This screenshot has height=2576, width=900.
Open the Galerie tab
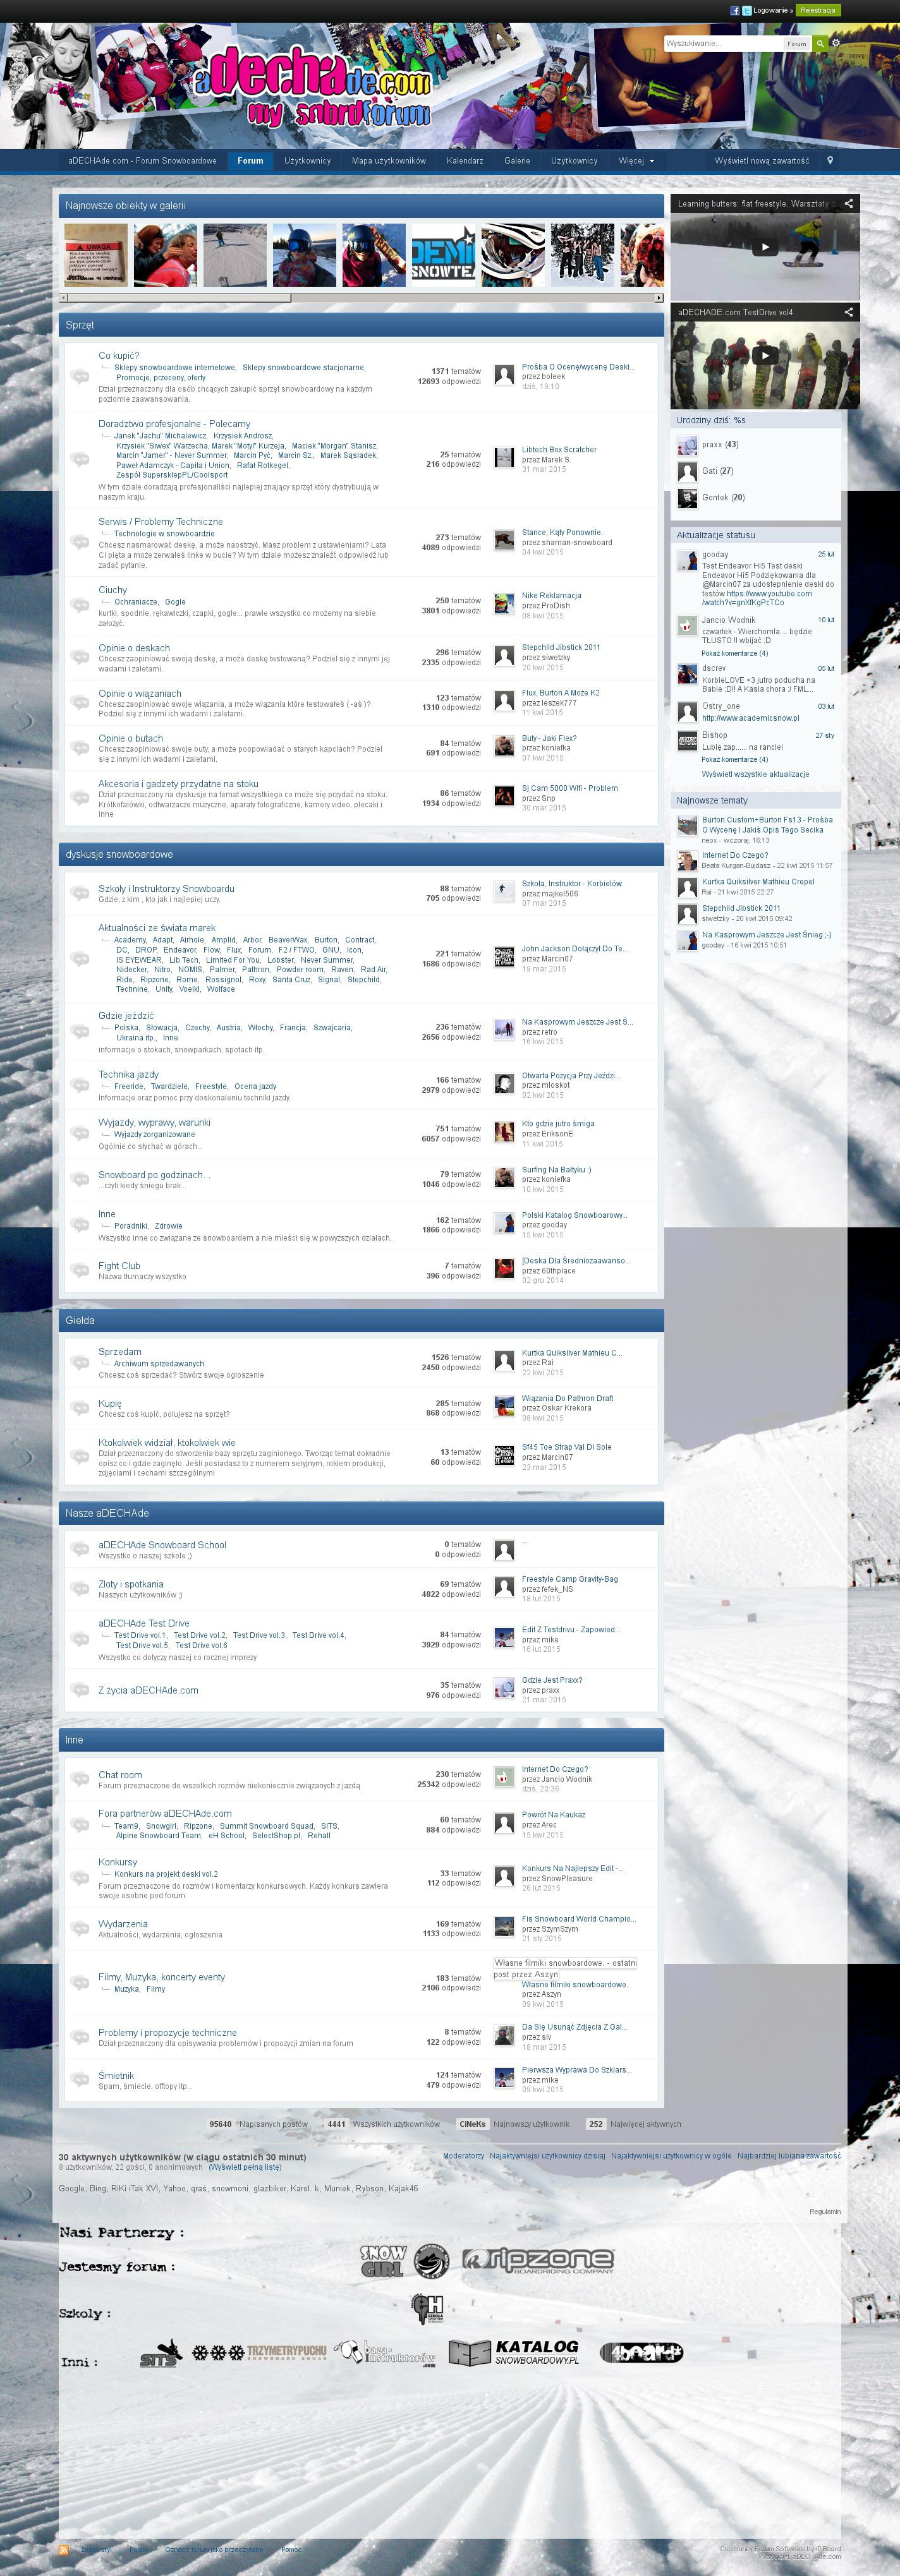[x=517, y=161]
